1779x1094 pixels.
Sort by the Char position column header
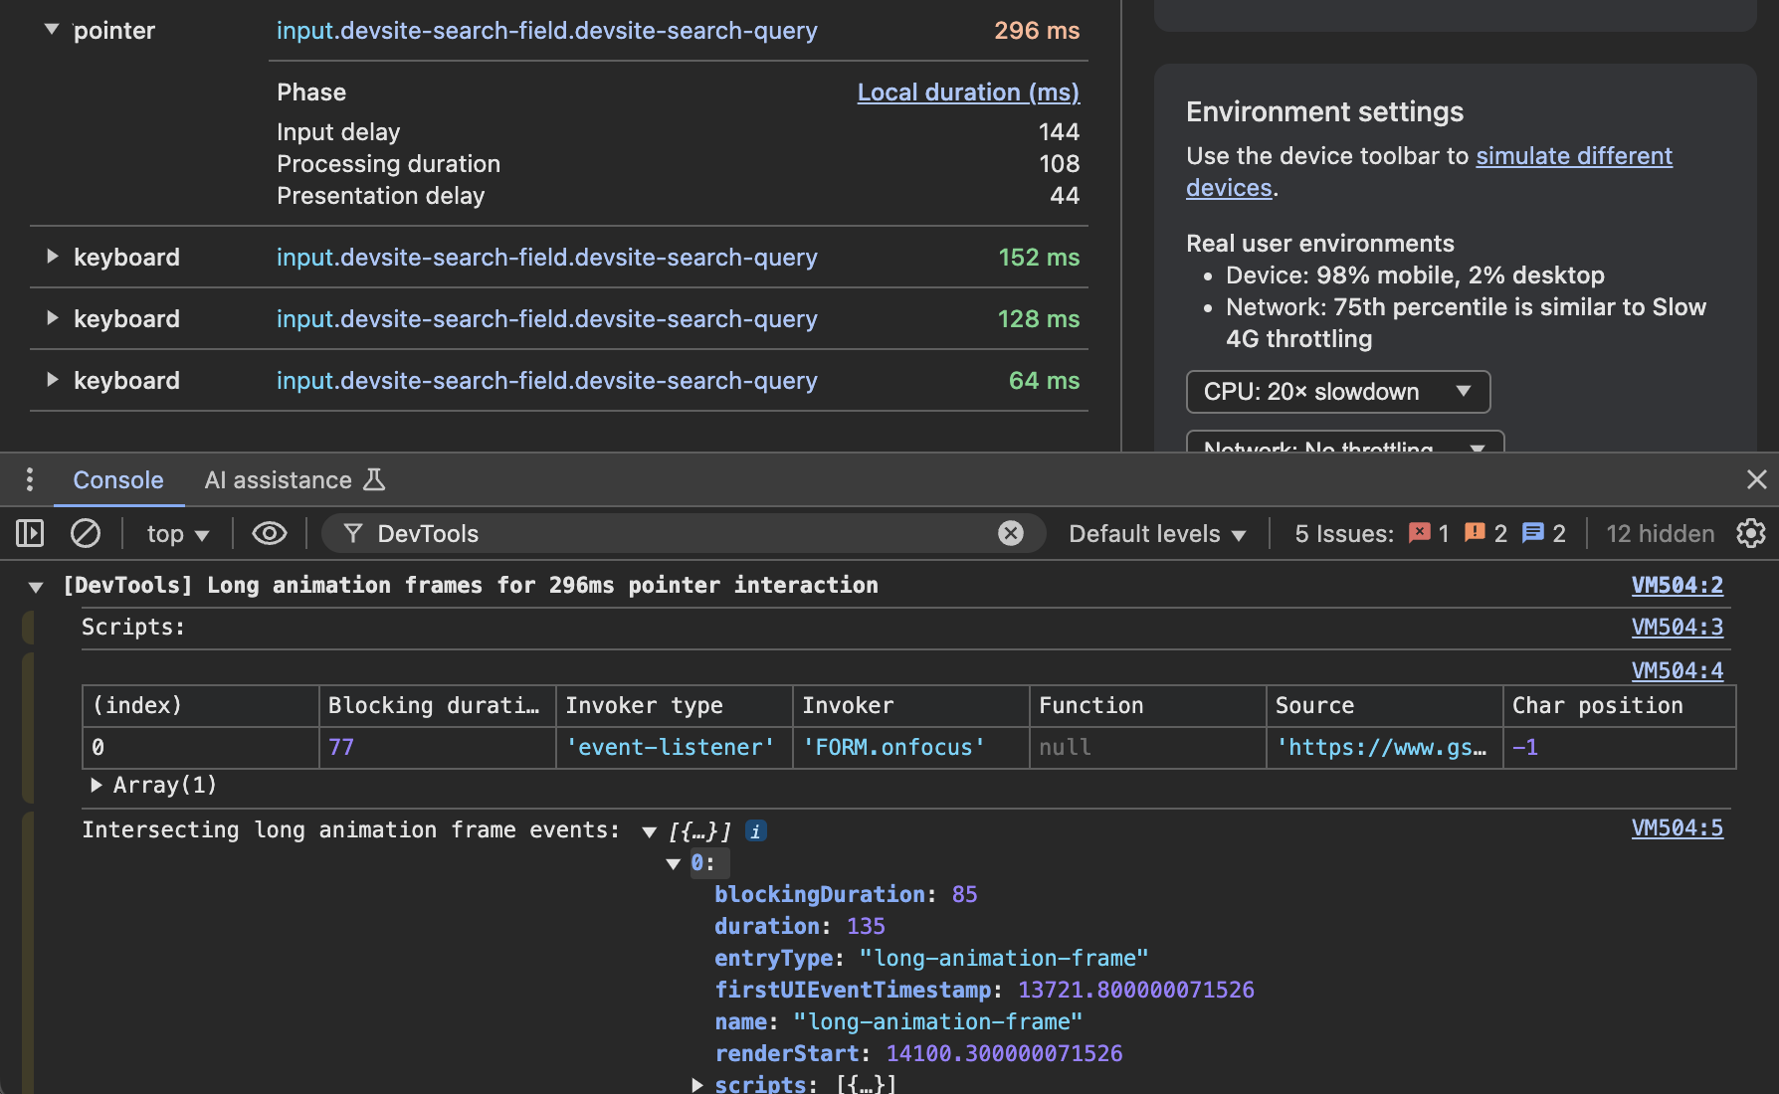[1619, 706]
